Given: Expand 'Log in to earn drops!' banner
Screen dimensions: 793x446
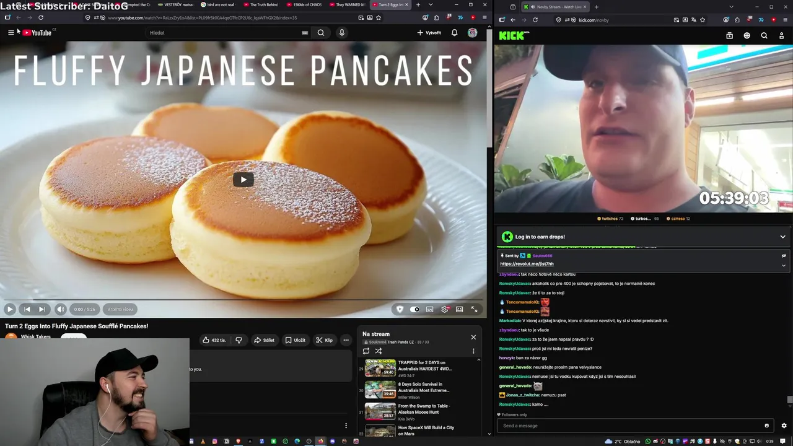Looking at the screenshot, I should (x=782, y=237).
